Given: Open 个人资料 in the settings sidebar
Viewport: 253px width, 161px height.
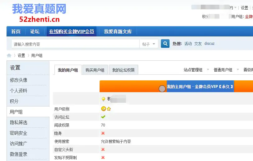Looking at the screenshot, I should point(19,91).
